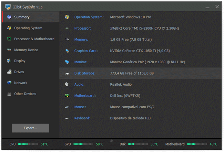Image resolution: width=224 pixels, height=152 pixels.
Task: Click the CPU temperature gauge bar
Action: (28, 144)
